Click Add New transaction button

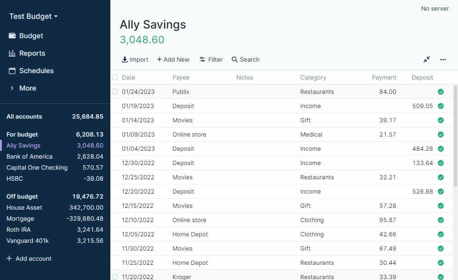click(x=173, y=60)
